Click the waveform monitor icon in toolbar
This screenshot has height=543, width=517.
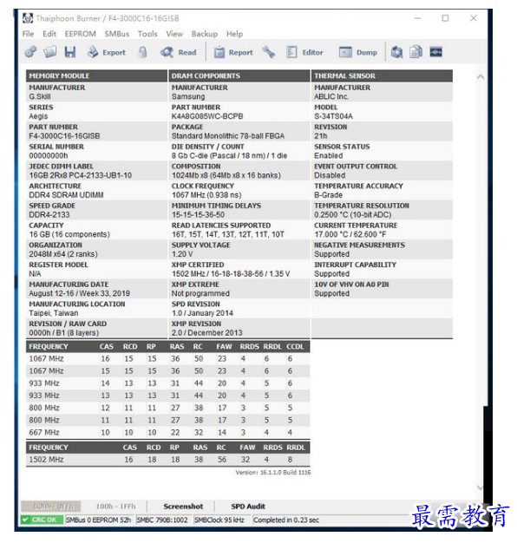tap(436, 52)
